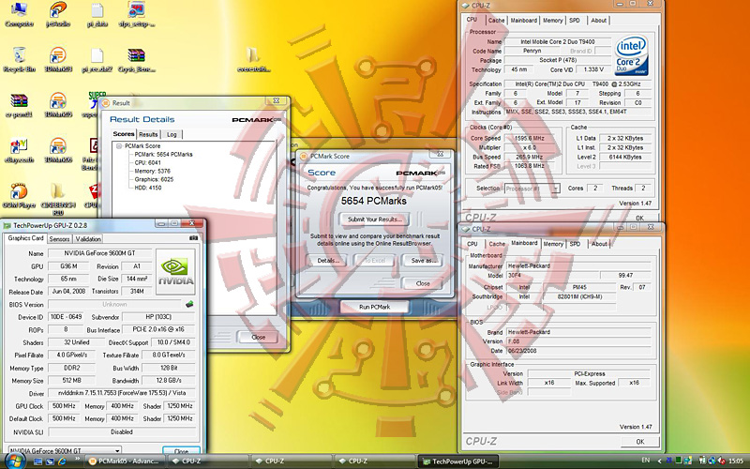
Task: Open Sensors tab in GPU-Z
Action: [59, 239]
